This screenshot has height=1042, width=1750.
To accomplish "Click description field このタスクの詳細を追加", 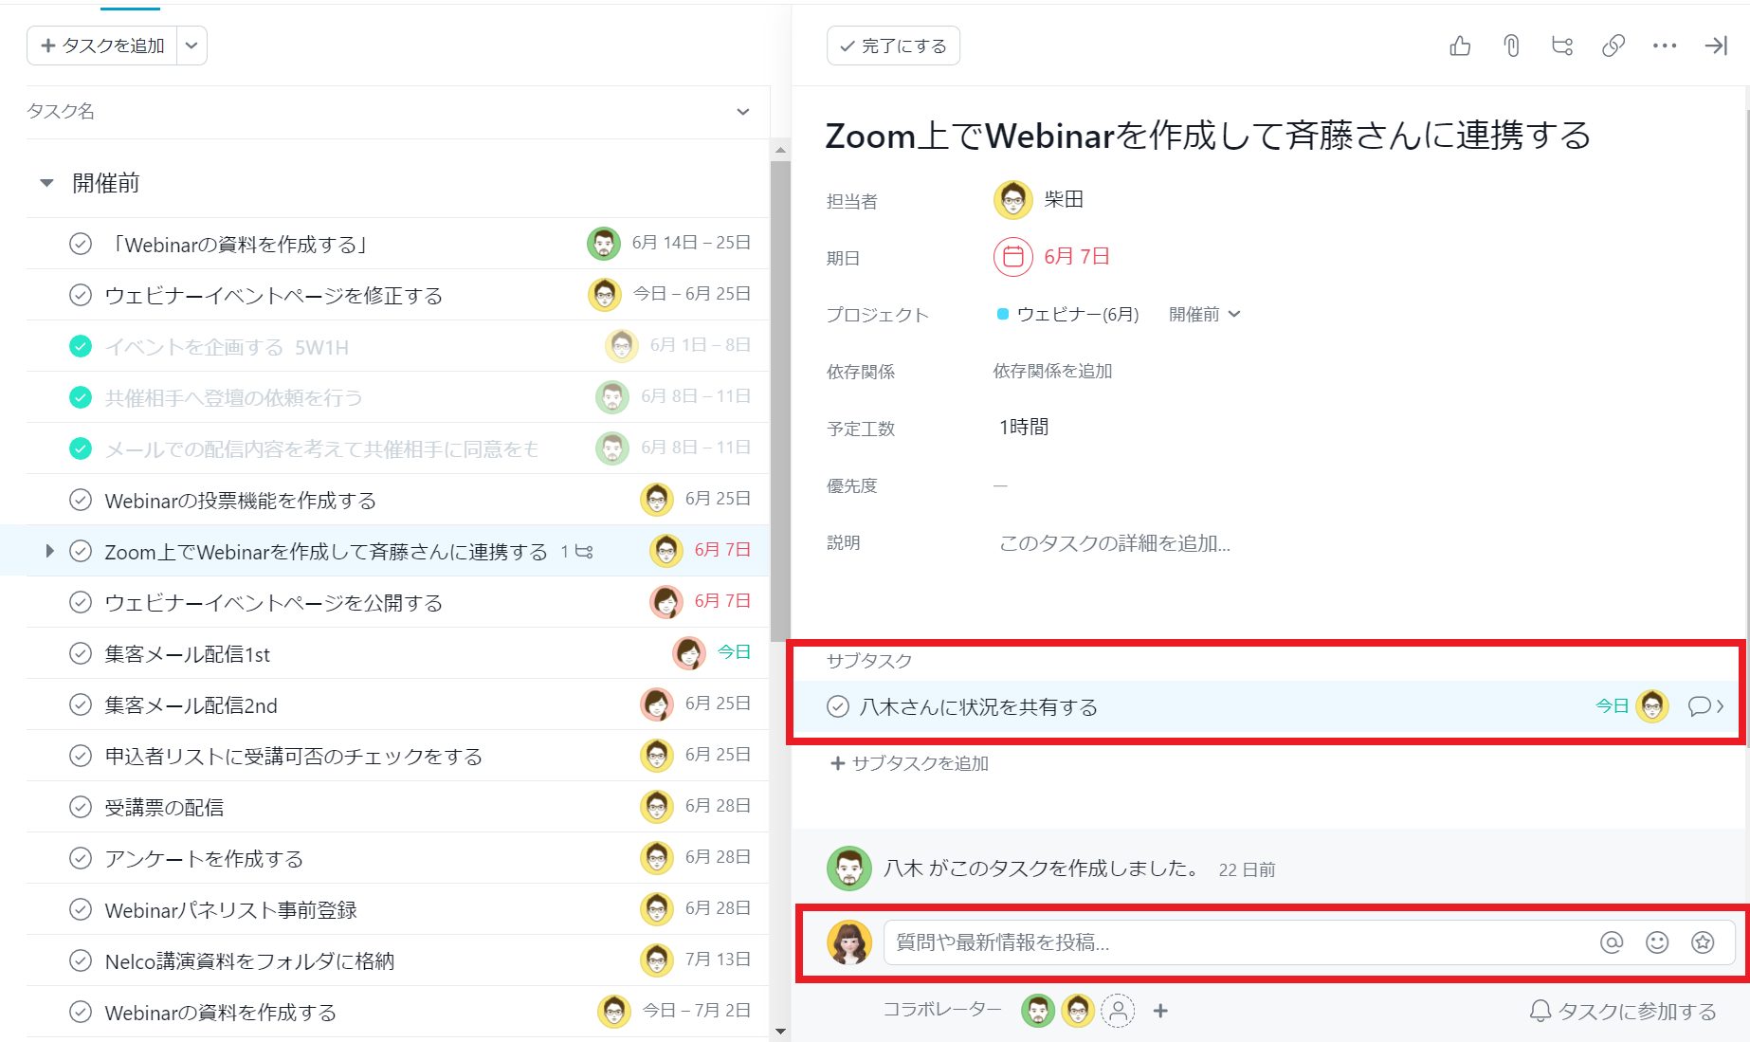I will click(x=1115, y=543).
